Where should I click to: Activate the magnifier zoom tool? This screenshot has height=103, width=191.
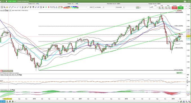click(x=5, y=7)
